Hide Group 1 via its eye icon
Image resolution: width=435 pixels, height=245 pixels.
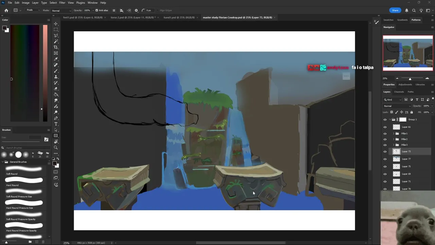(385, 119)
